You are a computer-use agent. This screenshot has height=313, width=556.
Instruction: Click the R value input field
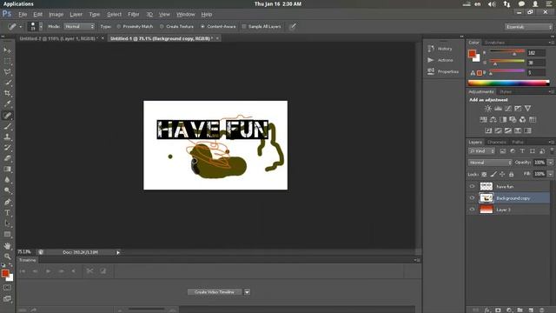(x=535, y=53)
